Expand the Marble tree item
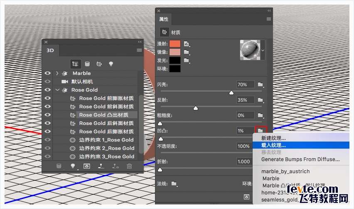354x209 pixels. pyautogui.click(x=57, y=73)
